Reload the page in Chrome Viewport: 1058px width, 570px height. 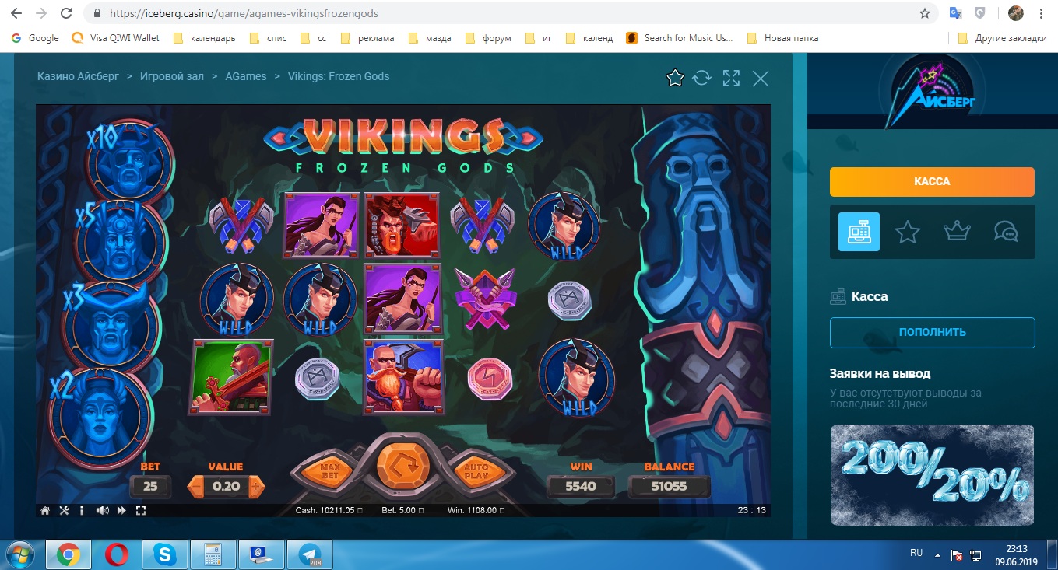click(x=66, y=13)
